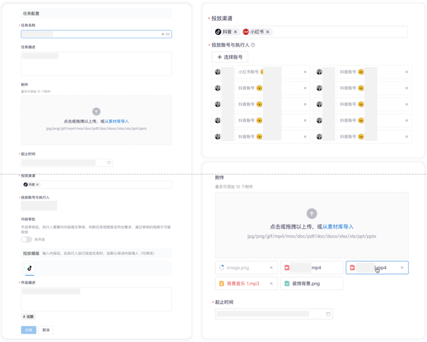Click the help icon next to 投放账号与执行人
Viewport: 427px width, 342px height.
(253, 45)
